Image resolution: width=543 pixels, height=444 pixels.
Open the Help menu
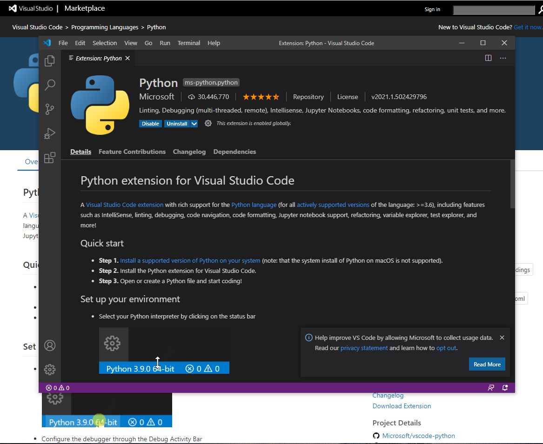[214, 43]
